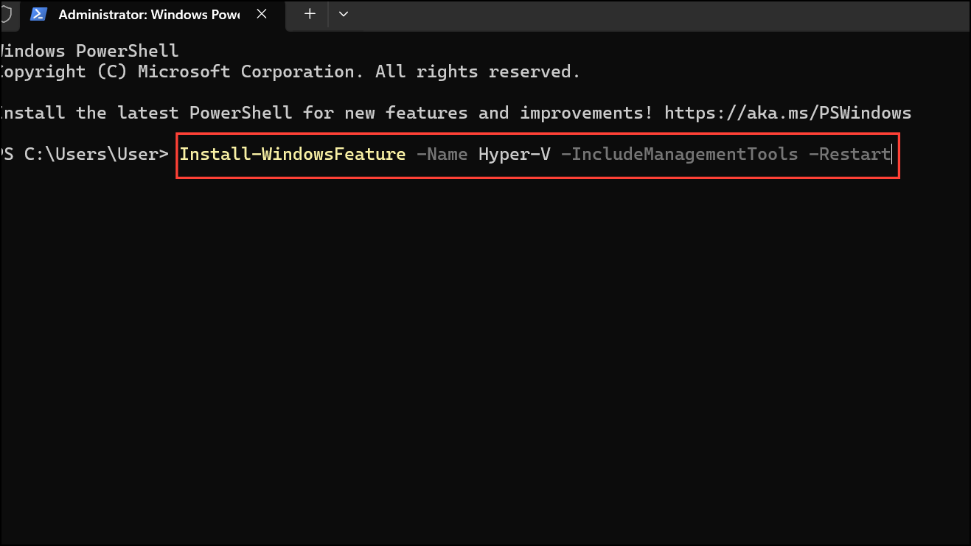Viewport: 971px width, 546px height.
Task: Click the -Name parameter in the command line
Action: tap(442, 154)
